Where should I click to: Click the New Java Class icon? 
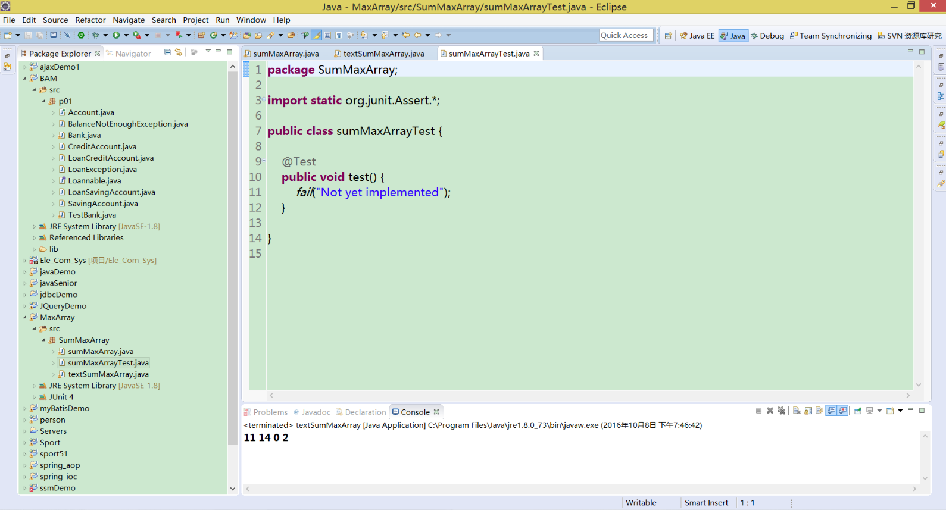[214, 36]
